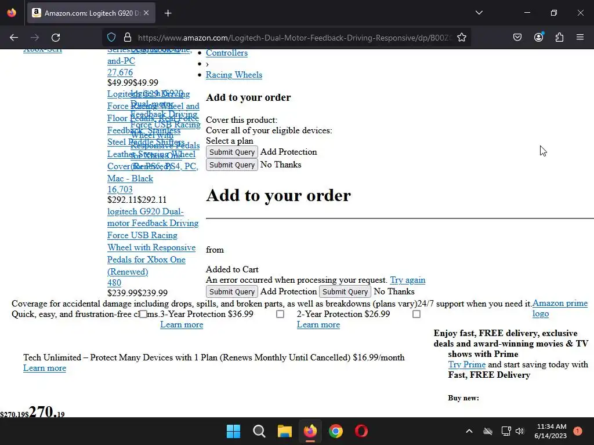The height and width of the screenshot is (445, 594).
Task: Open Learn more under 3-Year Protection
Action: pyautogui.click(x=182, y=324)
